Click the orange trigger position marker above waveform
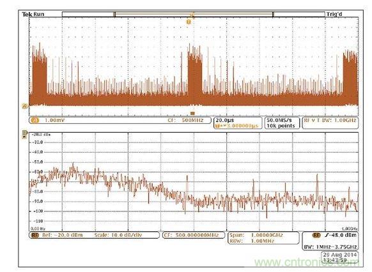Viewport: 372px width, 272px height. click(189, 22)
